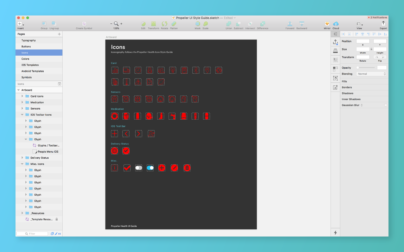The height and width of the screenshot is (252, 404).
Task: Click the Ungroup toolbar icon
Action: tap(54, 24)
